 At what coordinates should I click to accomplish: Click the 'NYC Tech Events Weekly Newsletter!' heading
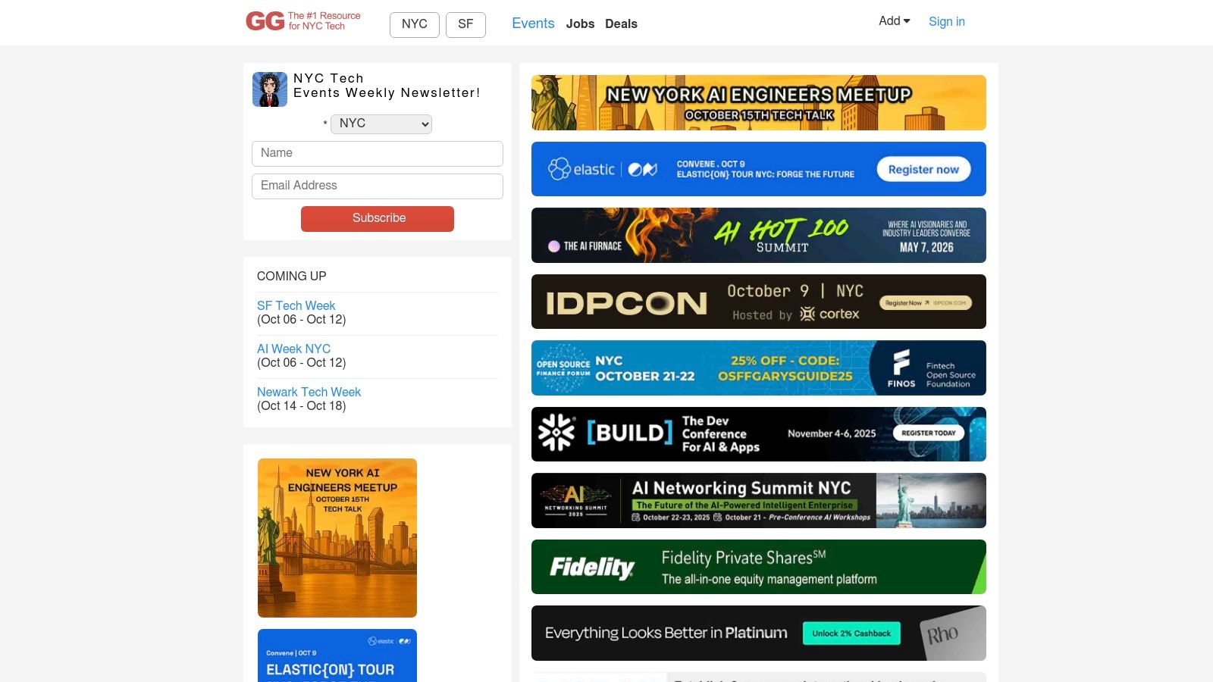point(387,86)
